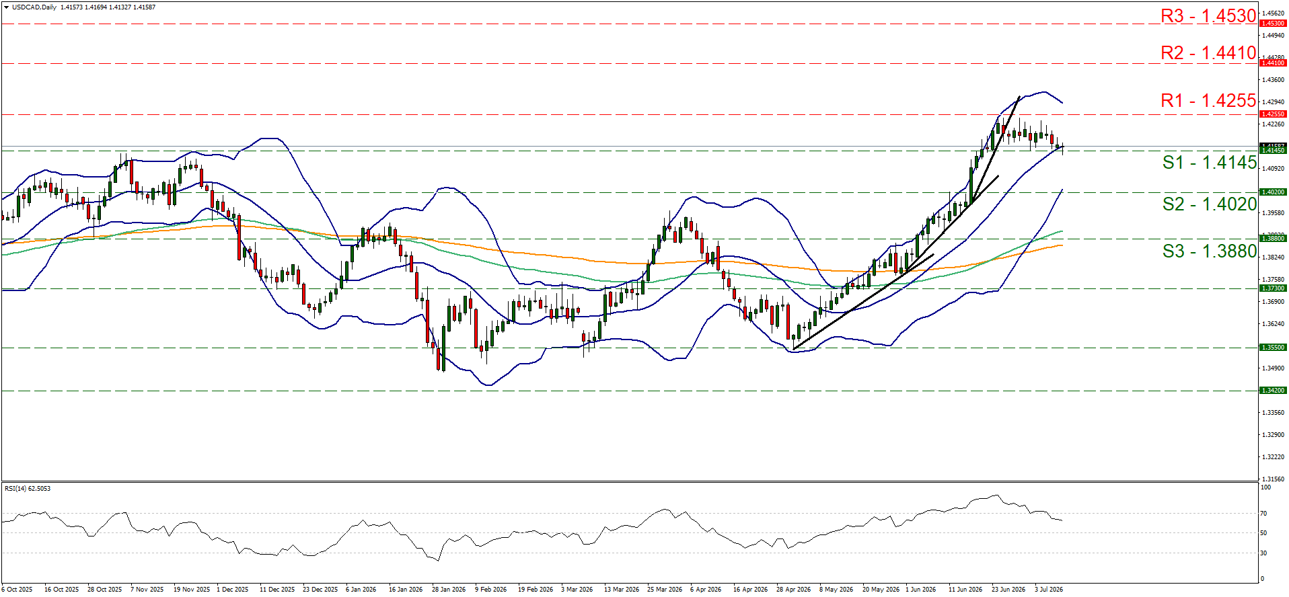Click the USDCAD,Daily chart title text
1289x597 pixels.
click(34, 7)
